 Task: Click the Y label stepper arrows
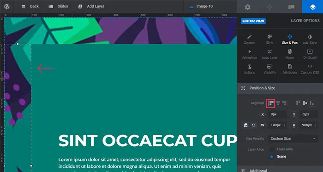294,115
